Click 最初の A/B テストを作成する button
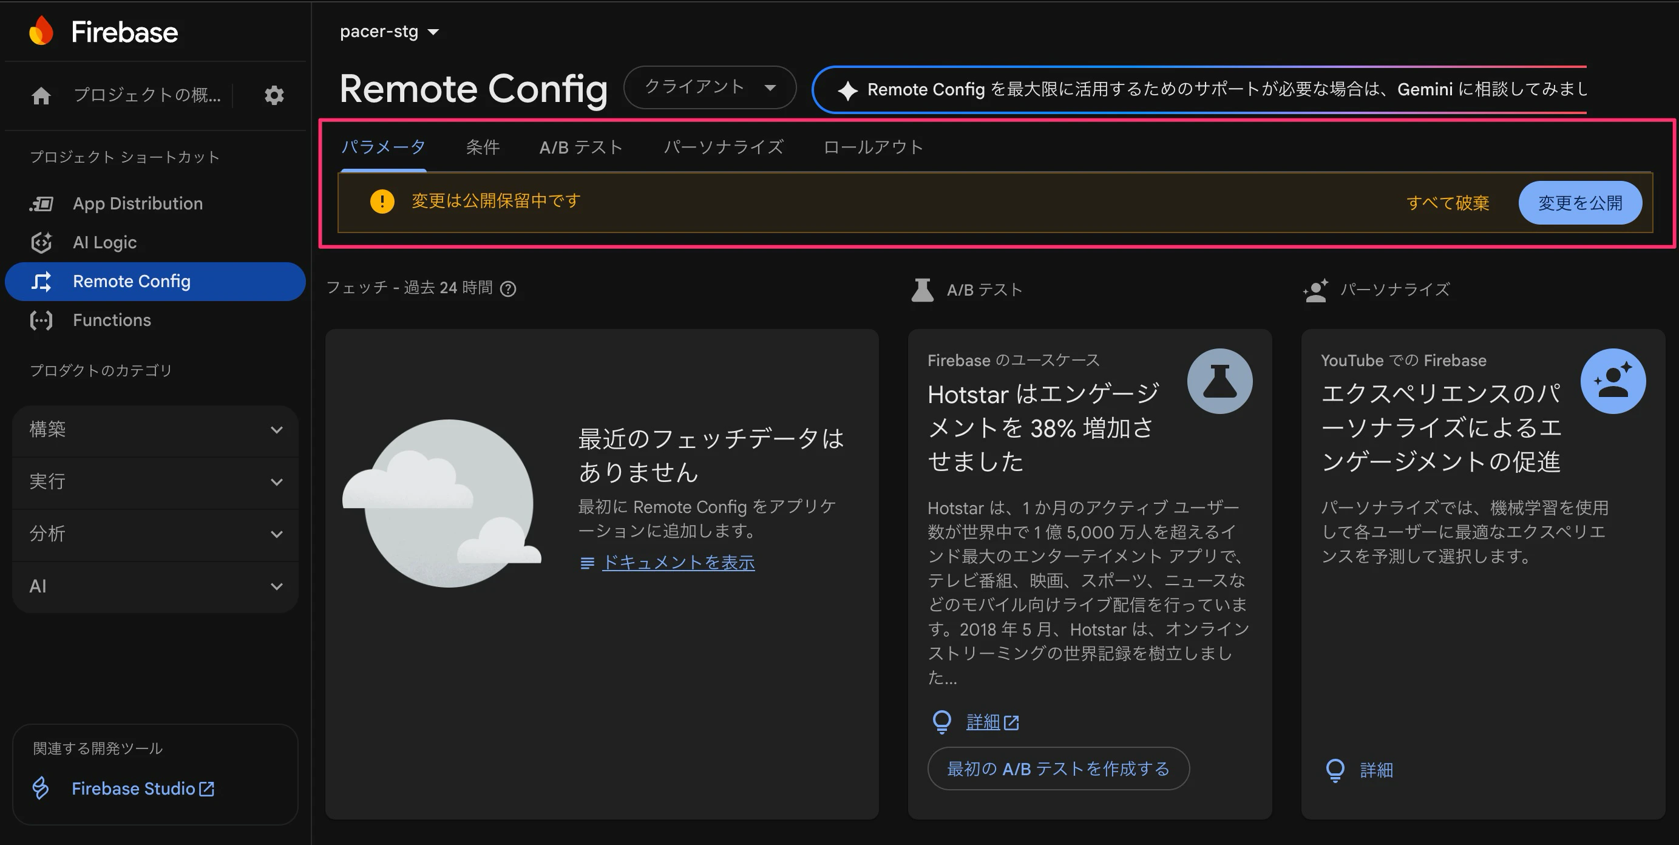The width and height of the screenshot is (1679, 845). [x=1059, y=769]
